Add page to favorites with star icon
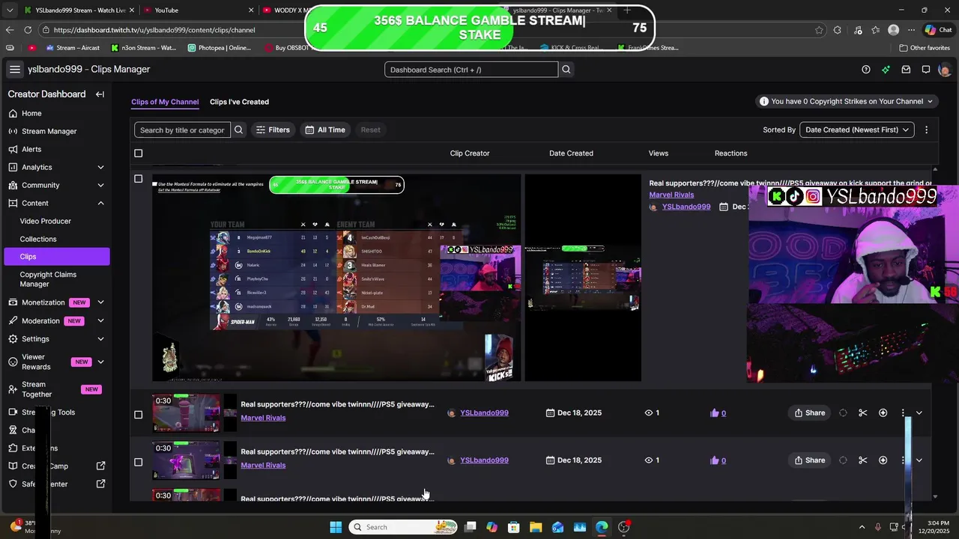The width and height of the screenshot is (959, 539). pos(819,30)
